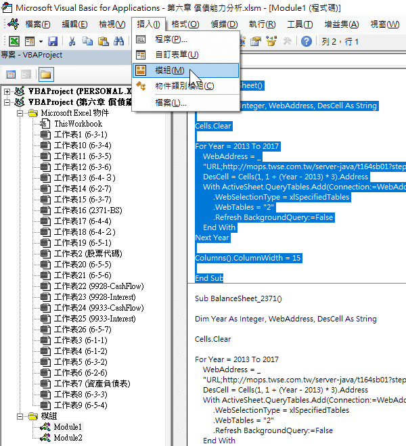Select 工作表7 (資產負債表) in the tree
Screen dimensions: 406x446
(x=92, y=384)
